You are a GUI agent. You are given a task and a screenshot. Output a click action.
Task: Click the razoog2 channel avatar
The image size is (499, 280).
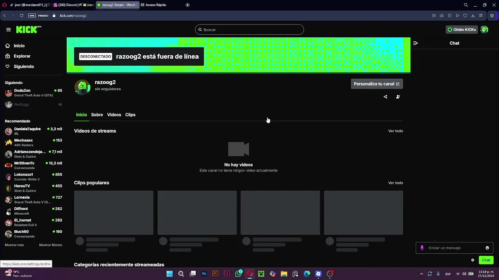(x=82, y=87)
